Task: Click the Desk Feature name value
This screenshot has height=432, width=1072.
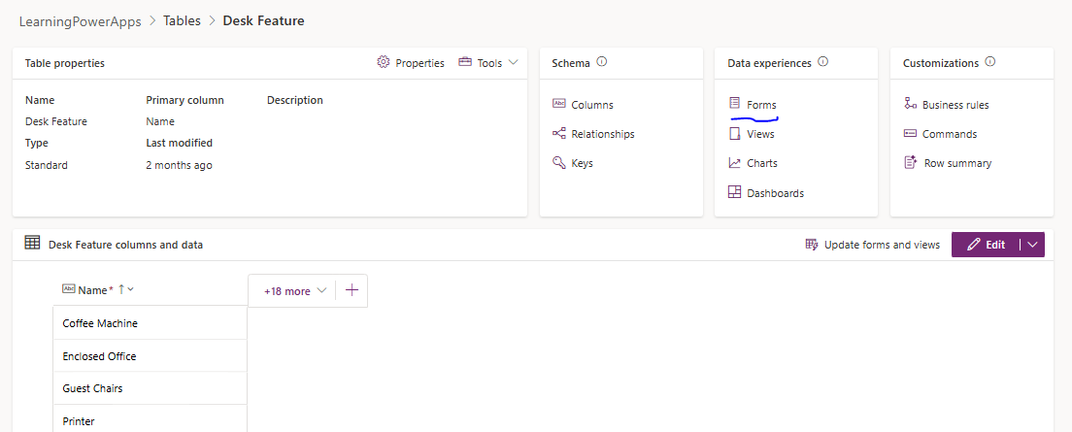Action: 56,121
